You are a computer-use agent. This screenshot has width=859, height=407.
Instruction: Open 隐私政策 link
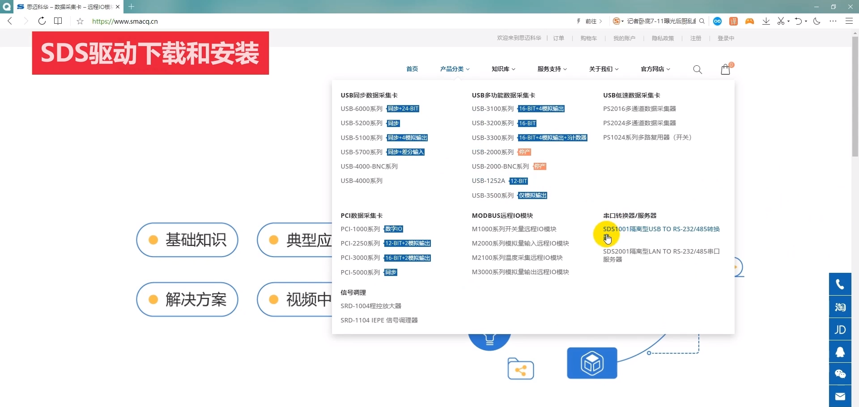pyautogui.click(x=663, y=38)
